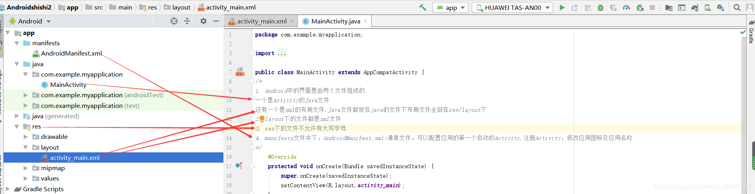The width and height of the screenshot is (755, 194).
Task: Expand folded import statements on line 3
Action: click(252, 53)
